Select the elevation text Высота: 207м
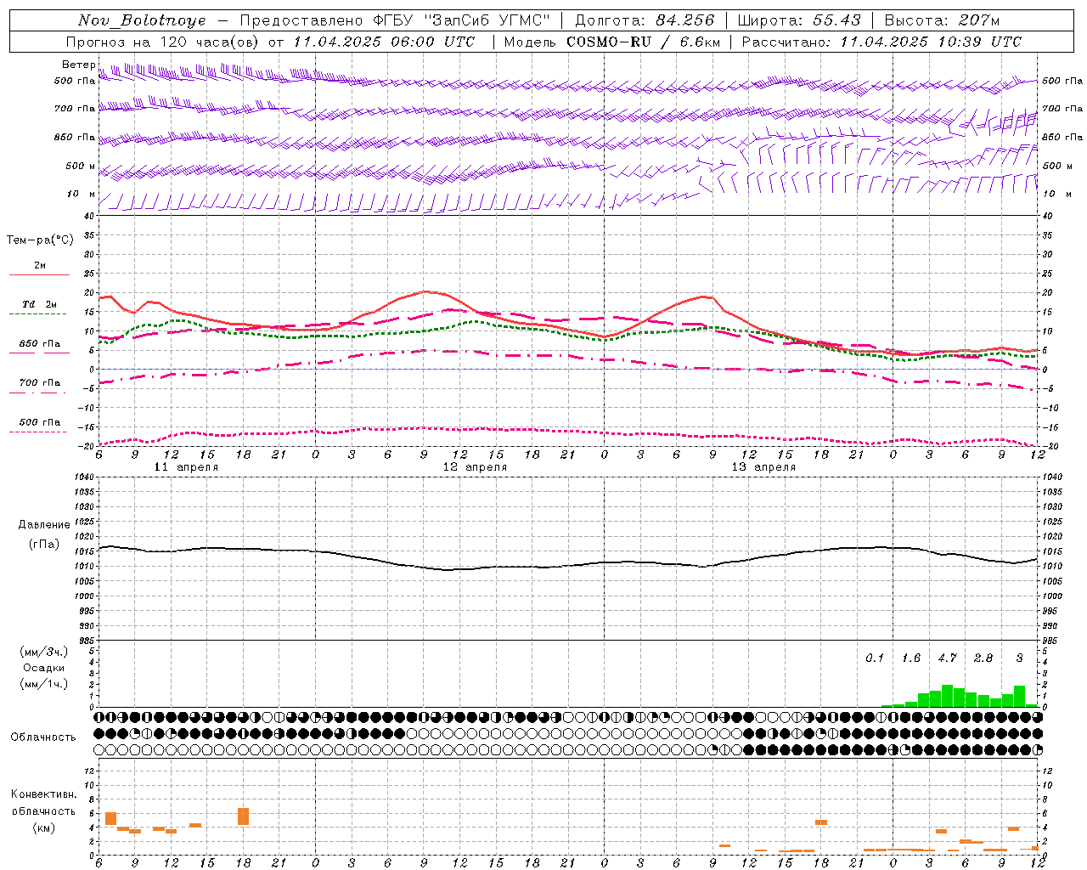Screen dimensions: 1087x870 942,20
